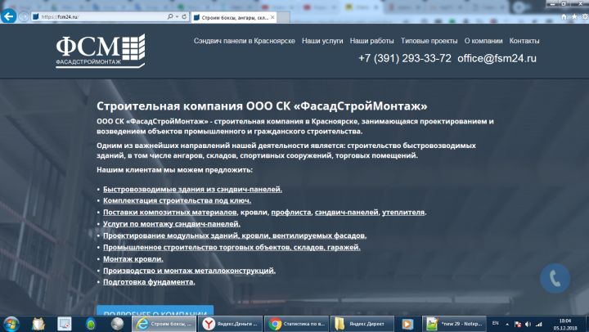This screenshot has height=332, width=589.
Task: Click the office@fsm24.ru email address
Action: [x=497, y=58]
